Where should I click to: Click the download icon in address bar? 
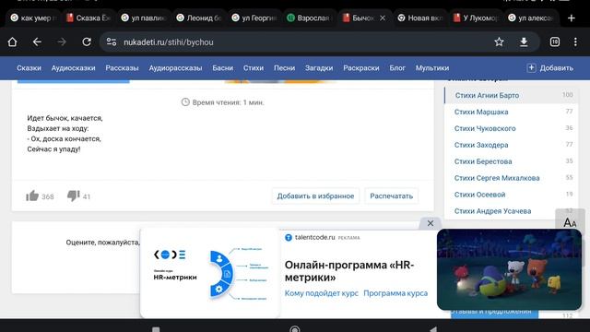[524, 41]
